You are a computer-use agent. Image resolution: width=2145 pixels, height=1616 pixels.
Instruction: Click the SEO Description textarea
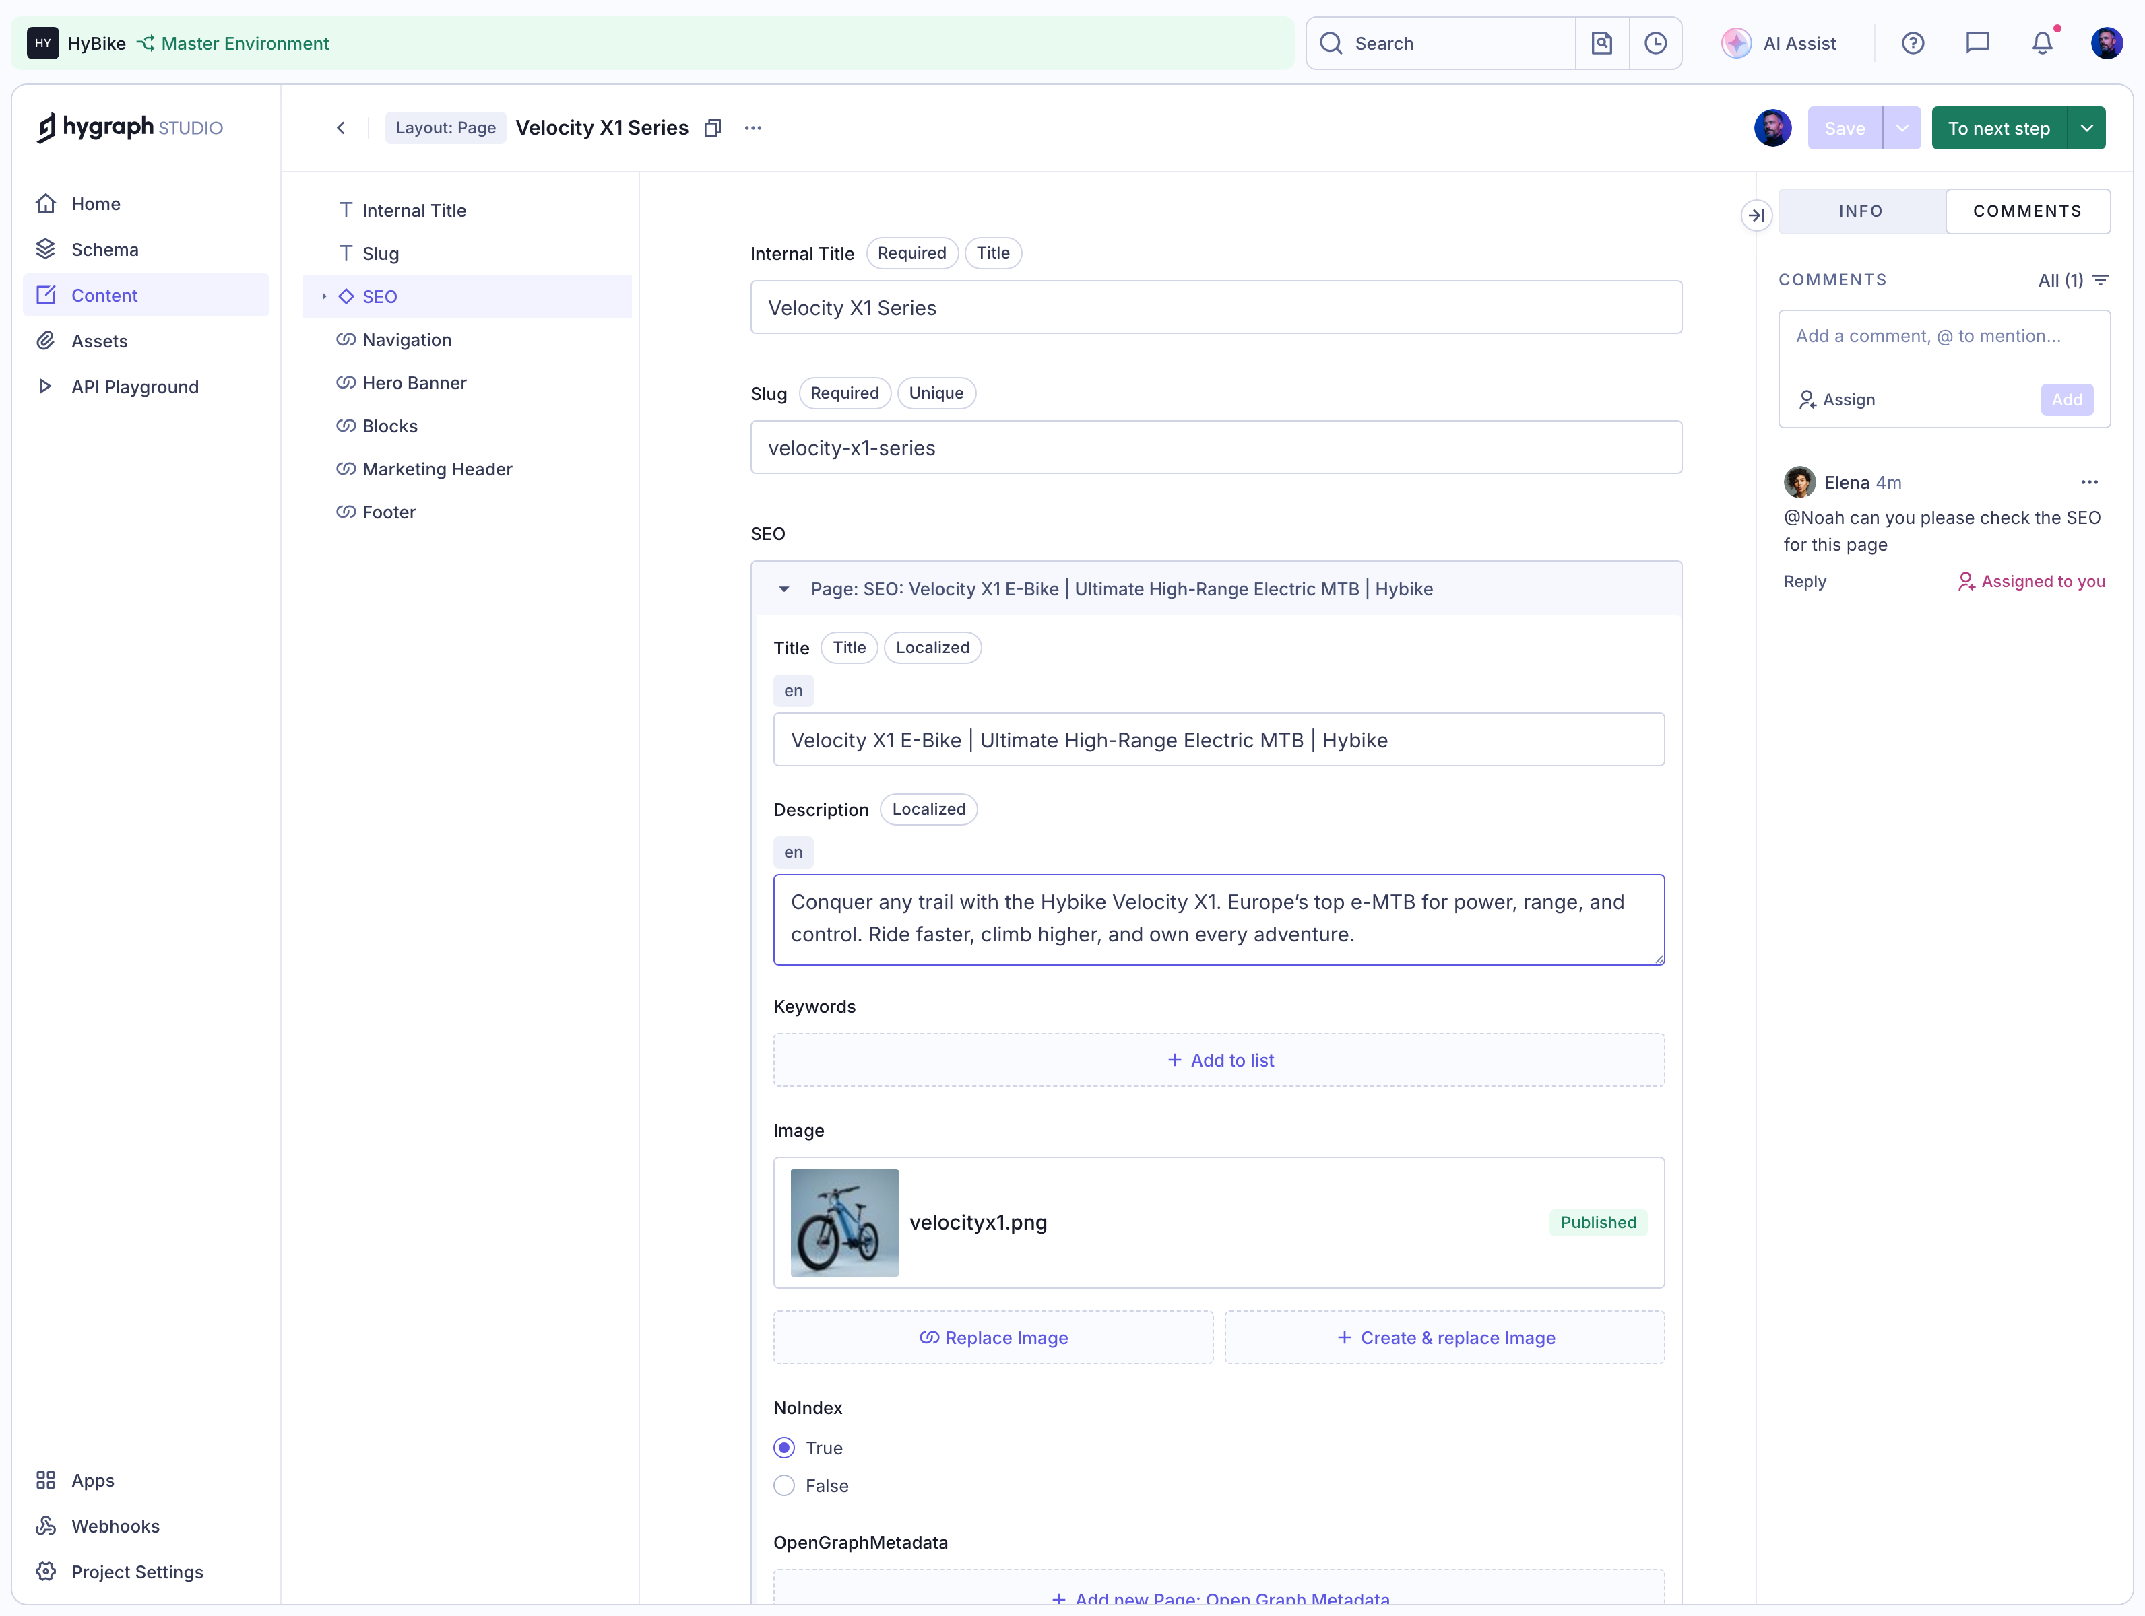[x=1219, y=919]
